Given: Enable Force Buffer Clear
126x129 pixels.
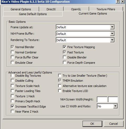Looking at the screenshot, I should 12,57.
